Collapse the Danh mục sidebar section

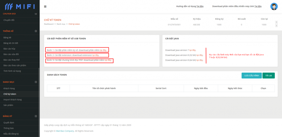tap(36, 82)
